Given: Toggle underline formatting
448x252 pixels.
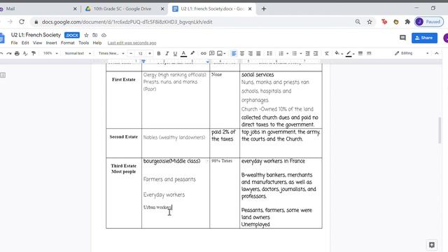Looking at the screenshot, I should click(x=175, y=53).
